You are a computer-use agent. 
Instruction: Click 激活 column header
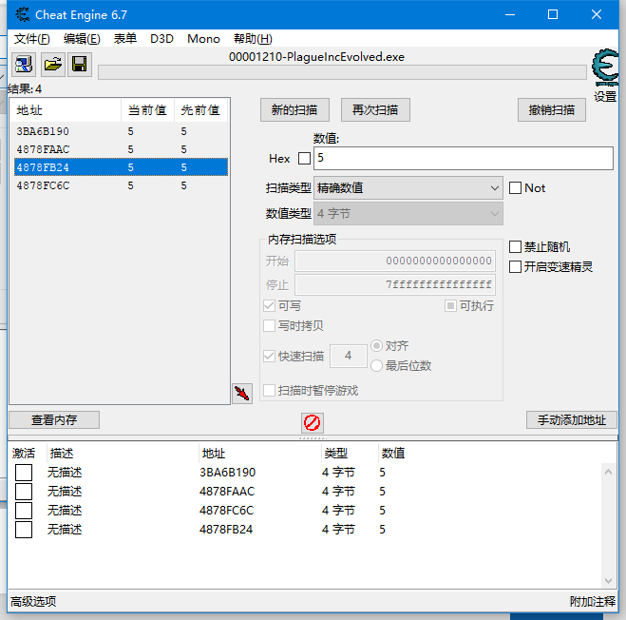tap(24, 454)
